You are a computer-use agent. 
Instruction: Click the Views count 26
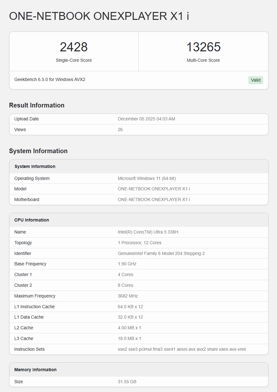coord(120,130)
